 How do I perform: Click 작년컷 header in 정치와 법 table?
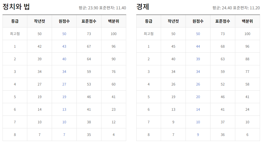pyautogui.click(x=39, y=21)
